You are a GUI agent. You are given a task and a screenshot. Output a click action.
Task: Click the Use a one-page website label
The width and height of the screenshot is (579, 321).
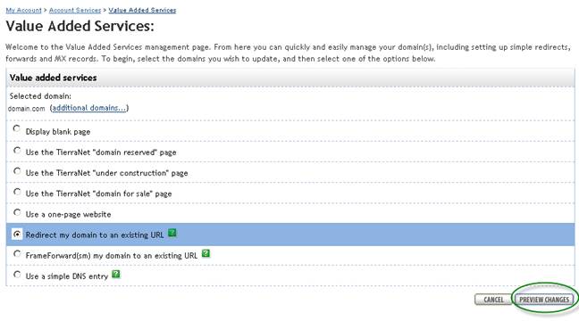click(68, 215)
